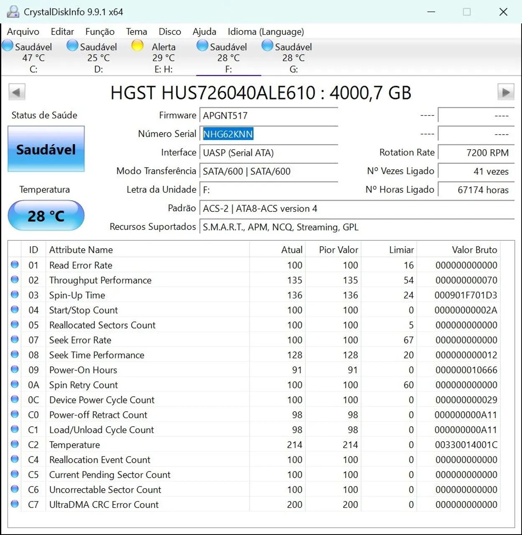Click the blue health orb for drive G:
Viewport: 522px width, 535px height.
(267, 45)
